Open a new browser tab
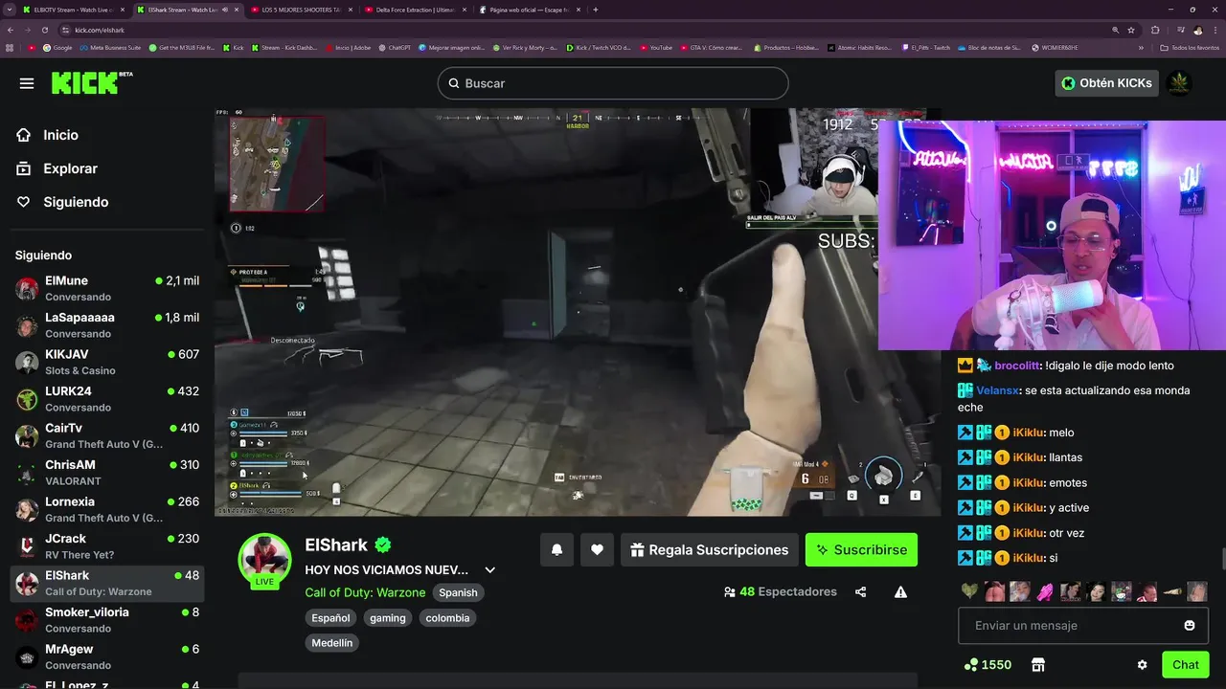 click(x=595, y=10)
